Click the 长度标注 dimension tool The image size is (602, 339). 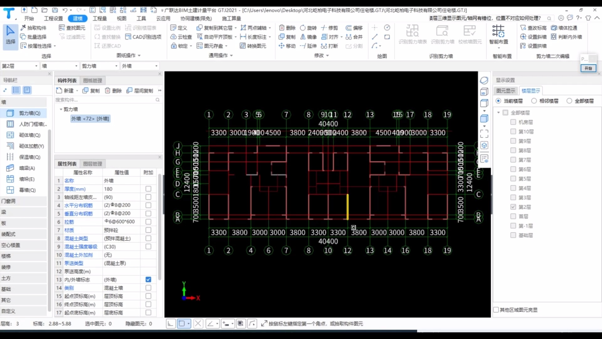tap(254, 37)
